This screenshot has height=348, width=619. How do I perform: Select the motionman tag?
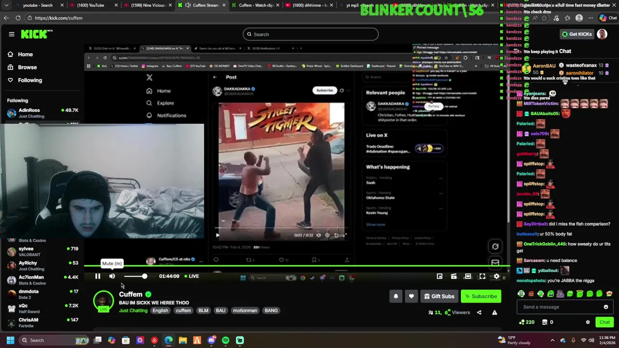tap(245, 310)
